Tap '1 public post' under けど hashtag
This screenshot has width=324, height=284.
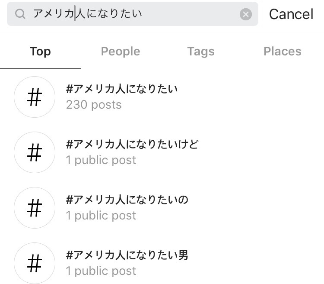pos(101,160)
